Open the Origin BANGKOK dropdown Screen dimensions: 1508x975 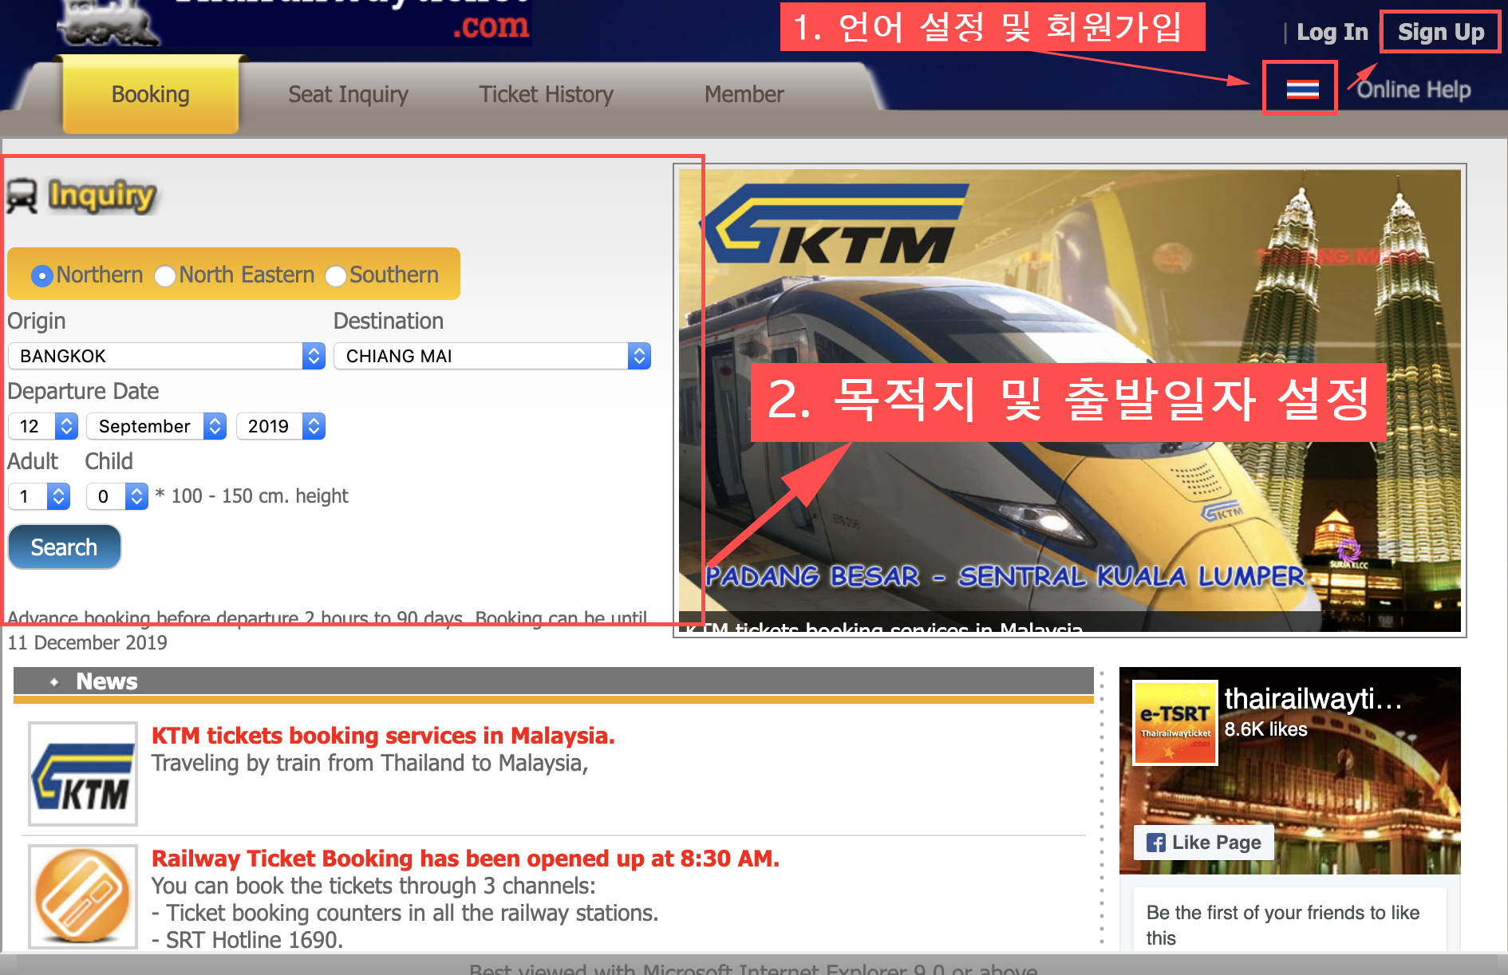click(x=167, y=356)
